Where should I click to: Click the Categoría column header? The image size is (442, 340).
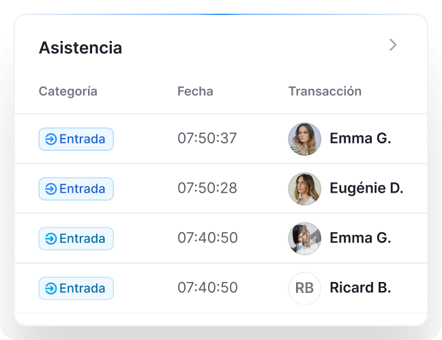(x=68, y=91)
